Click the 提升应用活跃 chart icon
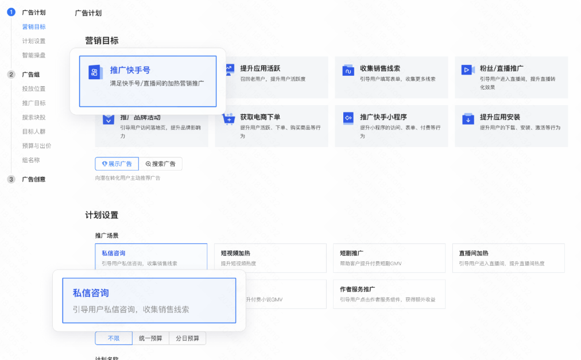 (230, 69)
